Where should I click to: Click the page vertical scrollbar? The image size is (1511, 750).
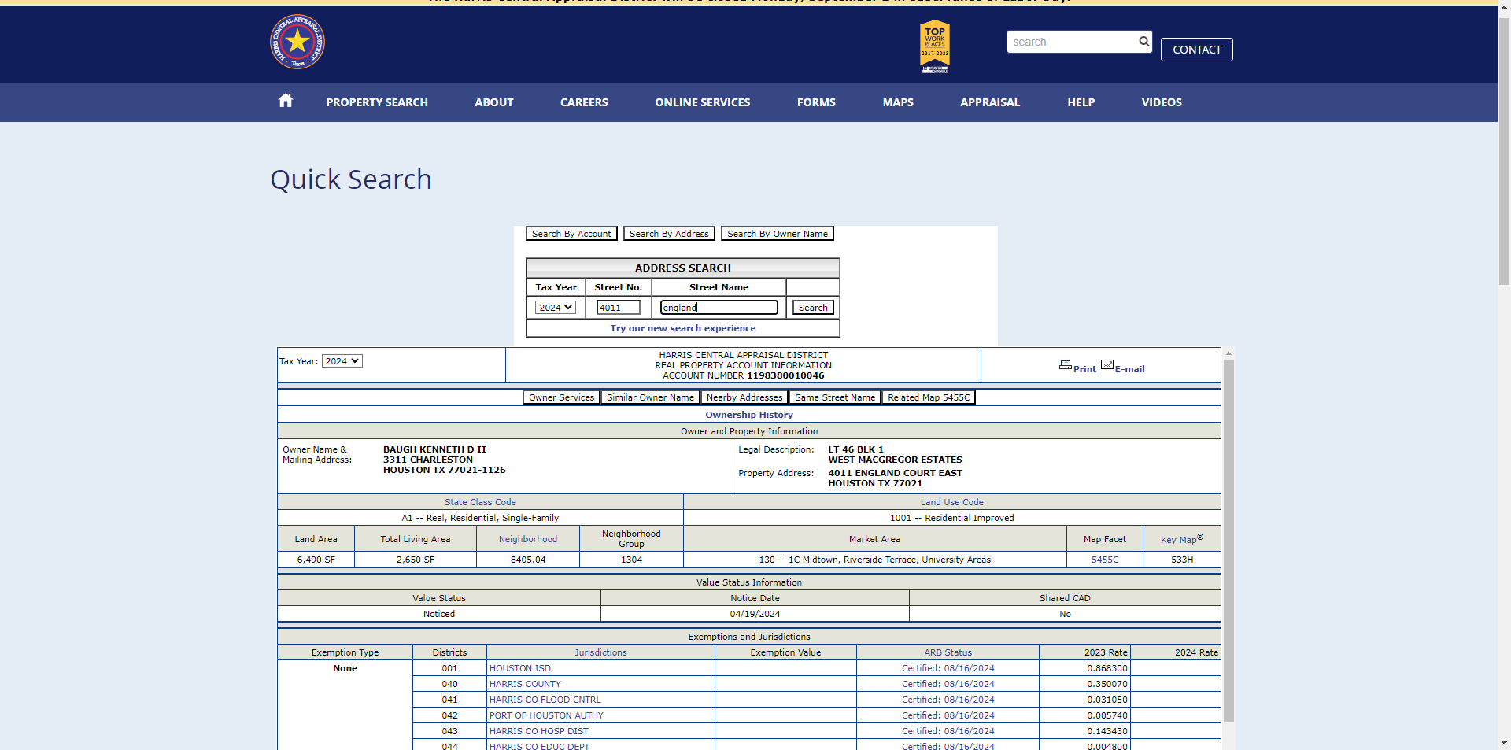point(1504,153)
